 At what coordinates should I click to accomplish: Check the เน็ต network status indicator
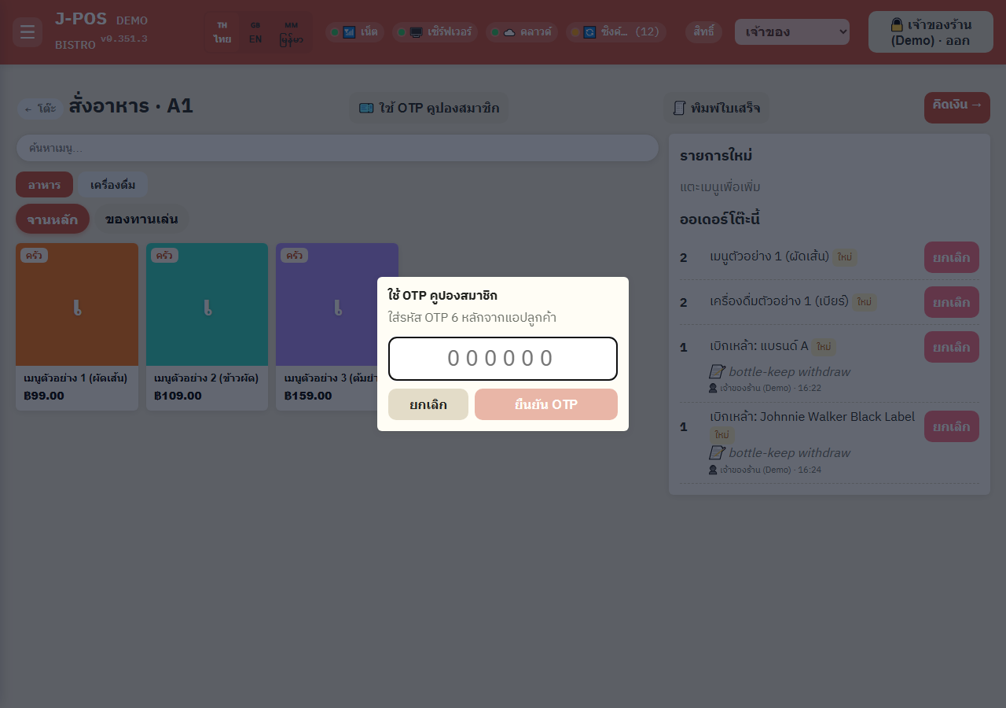pos(355,32)
